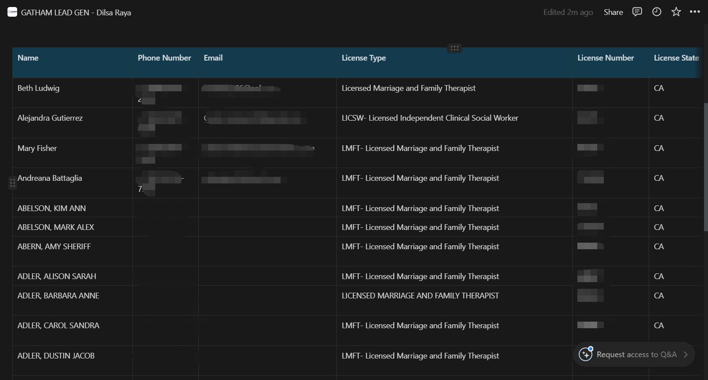Open the three-dot page menu
Image resolution: width=708 pixels, height=380 pixels.
click(x=695, y=12)
